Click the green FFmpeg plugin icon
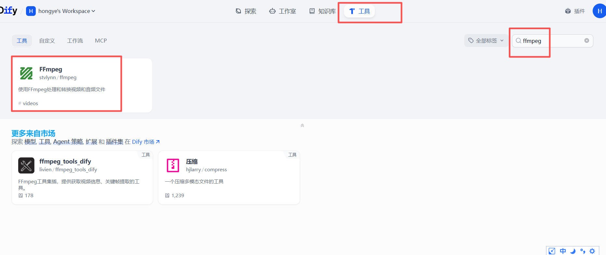The height and width of the screenshot is (255, 606). point(26,73)
